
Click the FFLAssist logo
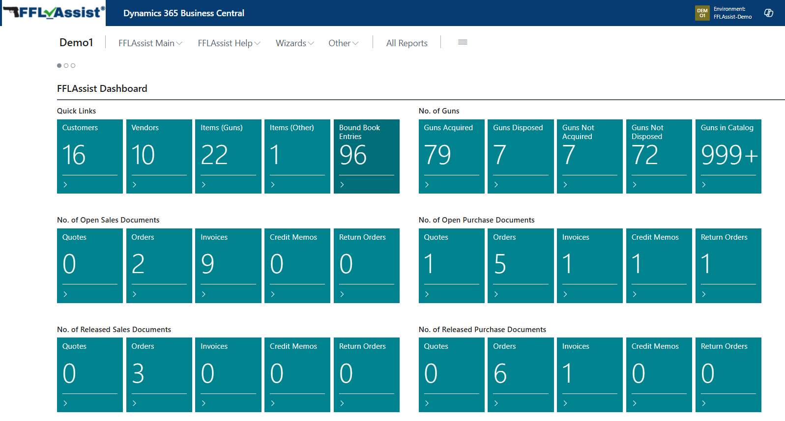(x=54, y=13)
